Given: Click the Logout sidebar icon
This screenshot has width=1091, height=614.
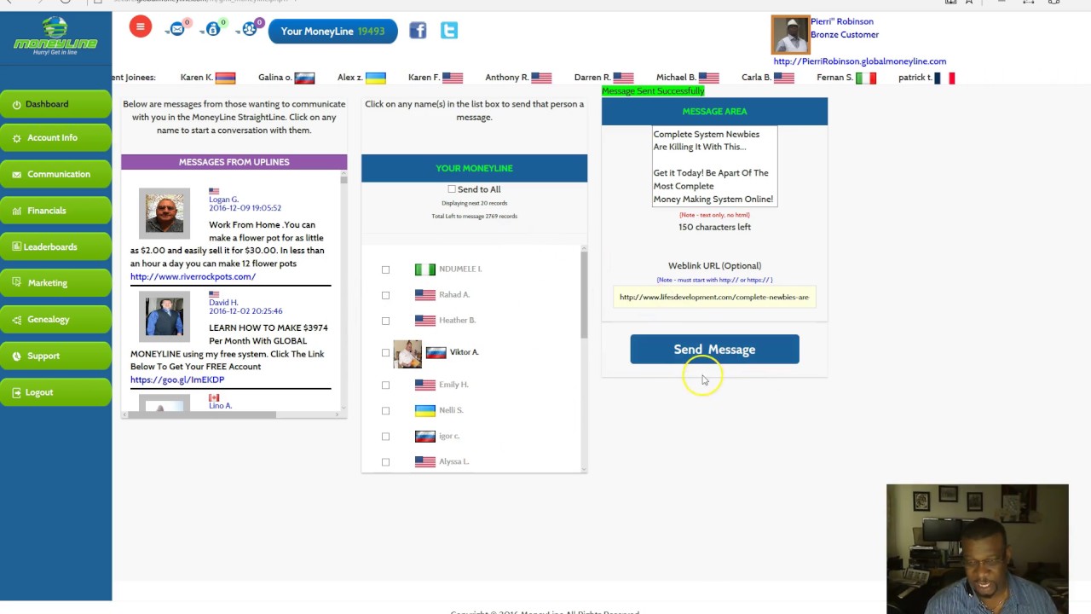Looking at the screenshot, I should tap(16, 392).
